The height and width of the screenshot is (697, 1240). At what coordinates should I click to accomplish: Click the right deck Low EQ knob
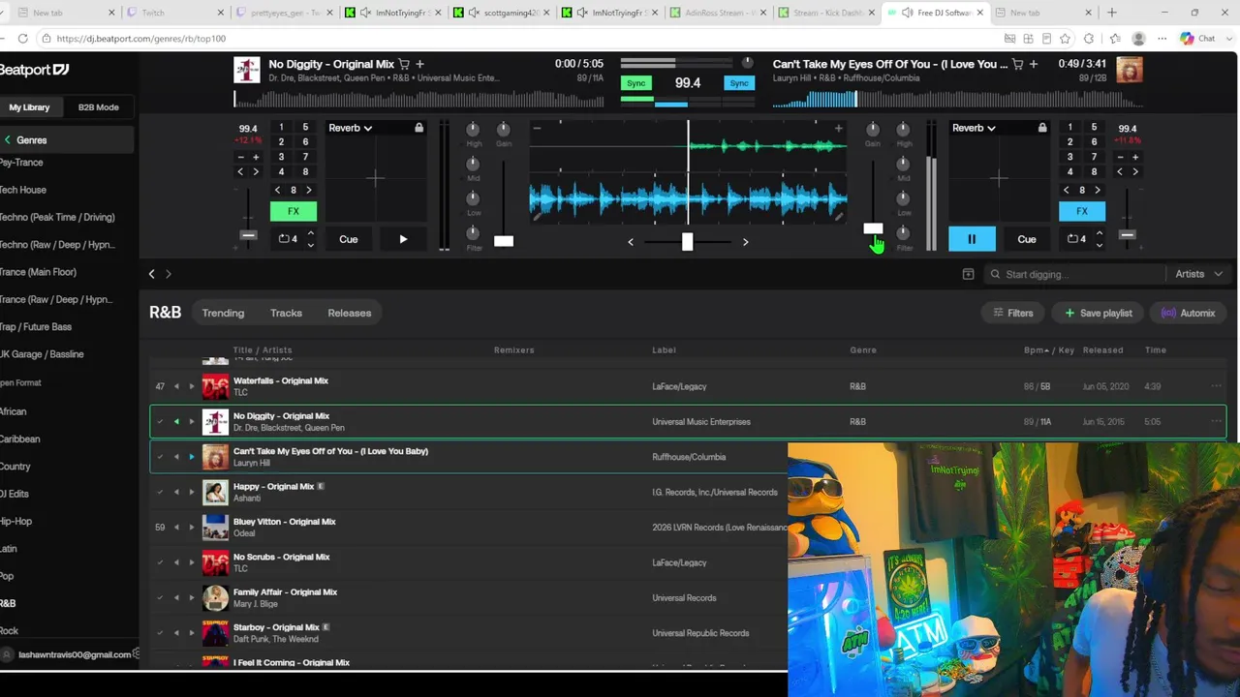(x=903, y=198)
